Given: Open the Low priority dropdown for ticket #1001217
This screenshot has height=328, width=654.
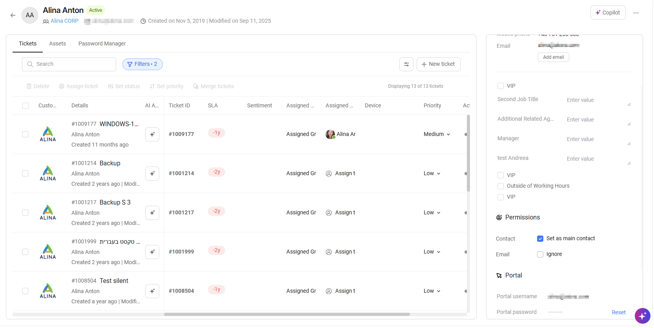Looking at the screenshot, I should pos(432,212).
